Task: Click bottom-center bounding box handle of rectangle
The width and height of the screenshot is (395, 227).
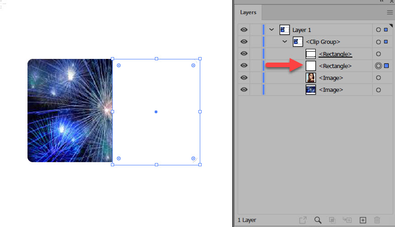Action: tap(156, 165)
